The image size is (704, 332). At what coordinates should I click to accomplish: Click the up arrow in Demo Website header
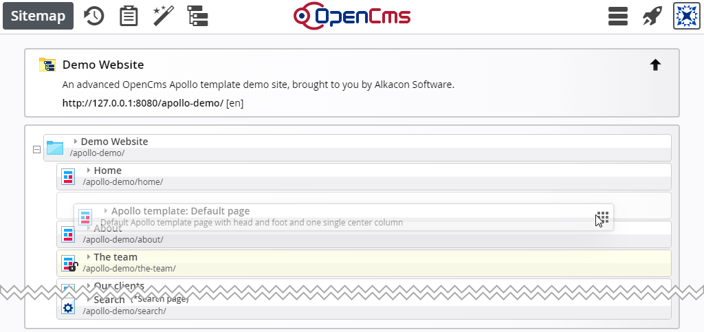click(655, 65)
